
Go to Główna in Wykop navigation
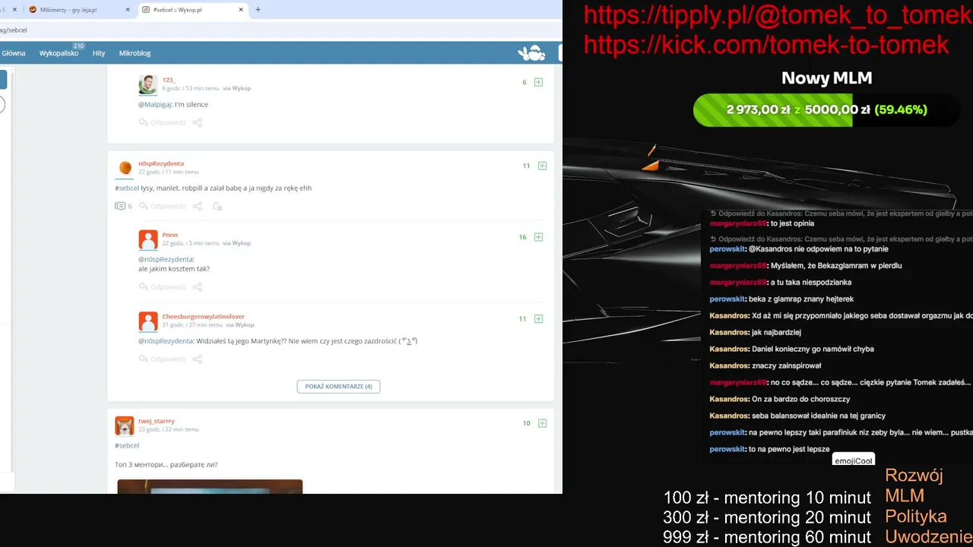14,53
